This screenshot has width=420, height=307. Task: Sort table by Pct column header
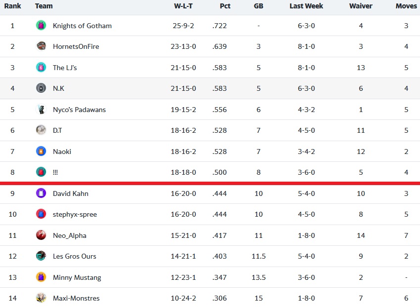(x=225, y=6)
